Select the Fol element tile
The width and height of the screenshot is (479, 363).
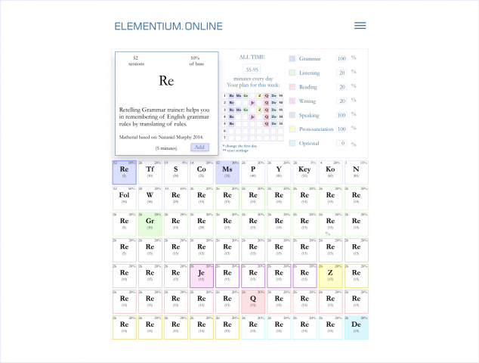pyautogui.click(x=125, y=198)
